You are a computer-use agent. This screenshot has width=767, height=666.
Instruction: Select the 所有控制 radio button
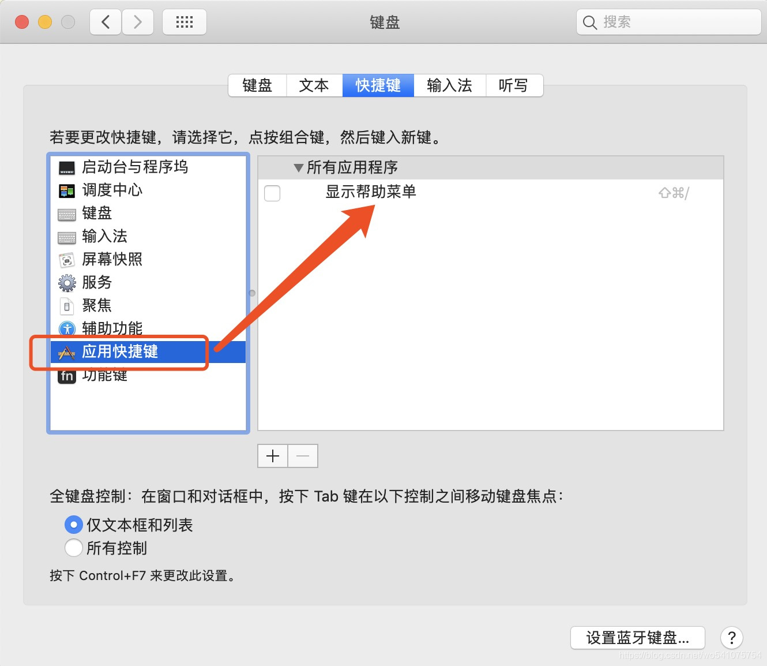73,548
